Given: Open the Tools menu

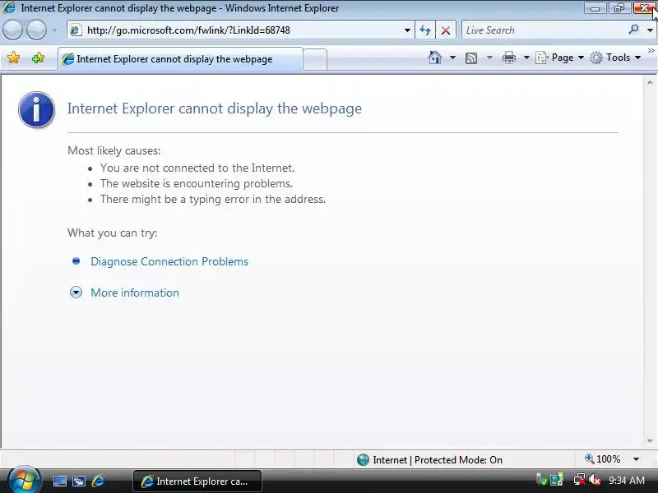Looking at the screenshot, I should click(615, 58).
